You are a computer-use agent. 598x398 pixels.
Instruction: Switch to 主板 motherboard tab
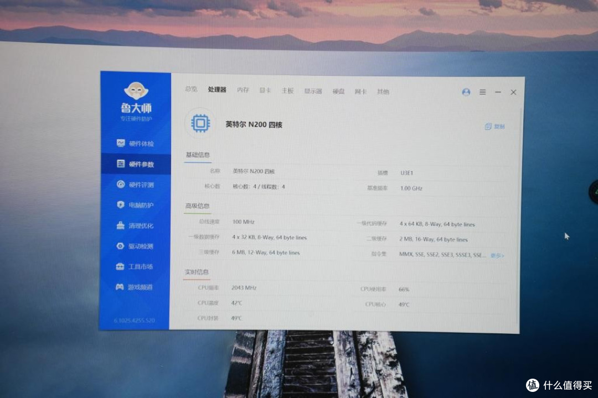point(287,91)
